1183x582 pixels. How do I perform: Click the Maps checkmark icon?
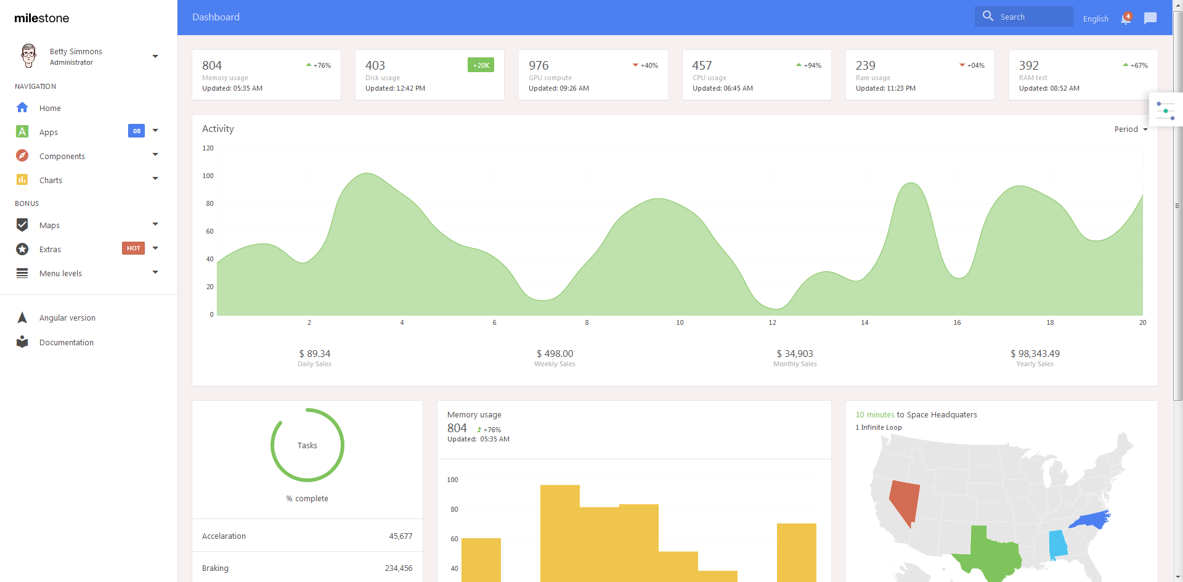pos(22,224)
